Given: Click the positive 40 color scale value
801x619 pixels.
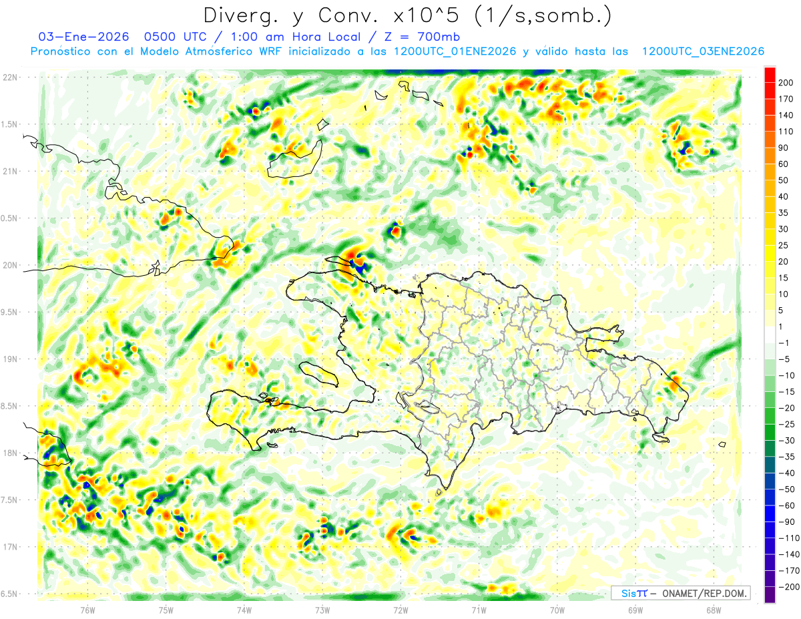Looking at the screenshot, I should tap(783, 196).
